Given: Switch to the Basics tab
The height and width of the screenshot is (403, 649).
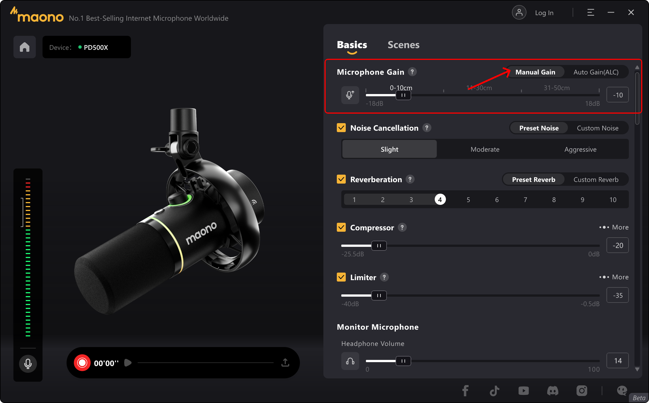Looking at the screenshot, I should [352, 45].
